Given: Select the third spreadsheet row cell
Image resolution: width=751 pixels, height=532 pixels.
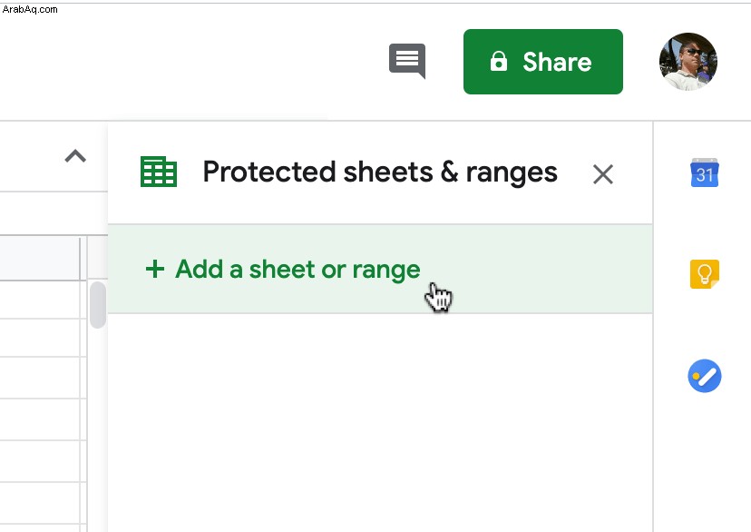Looking at the screenshot, I should point(40,378).
